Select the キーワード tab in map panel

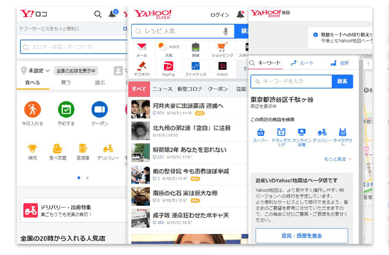coord(266,63)
